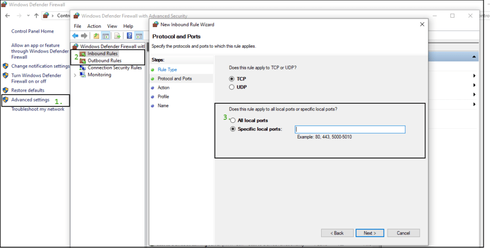
Task: Open Help with the blue question mark icon
Action: pyautogui.click(x=129, y=35)
